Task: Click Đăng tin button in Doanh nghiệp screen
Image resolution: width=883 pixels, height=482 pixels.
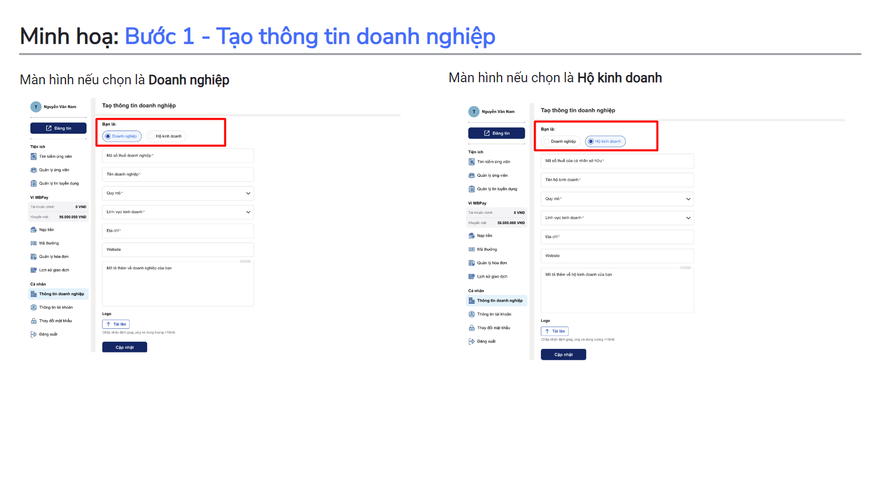Action: [58, 128]
